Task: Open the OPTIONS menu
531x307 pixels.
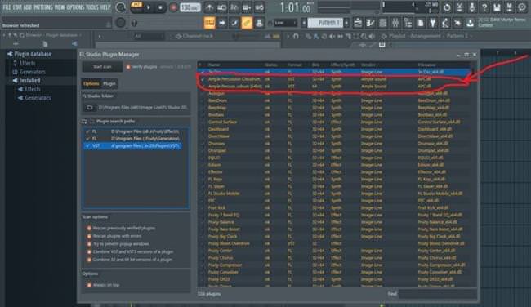Action: tap(75, 7)
